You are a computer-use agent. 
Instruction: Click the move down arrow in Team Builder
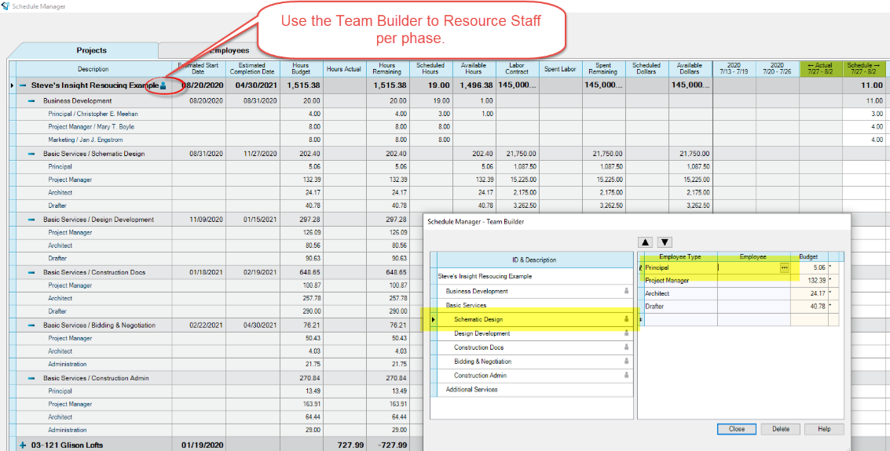pos(665,242)
